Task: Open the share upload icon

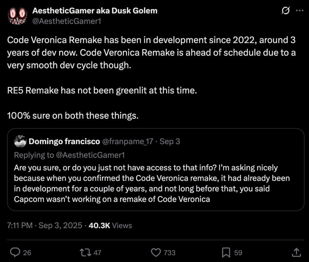Action: tap(296, 253)
